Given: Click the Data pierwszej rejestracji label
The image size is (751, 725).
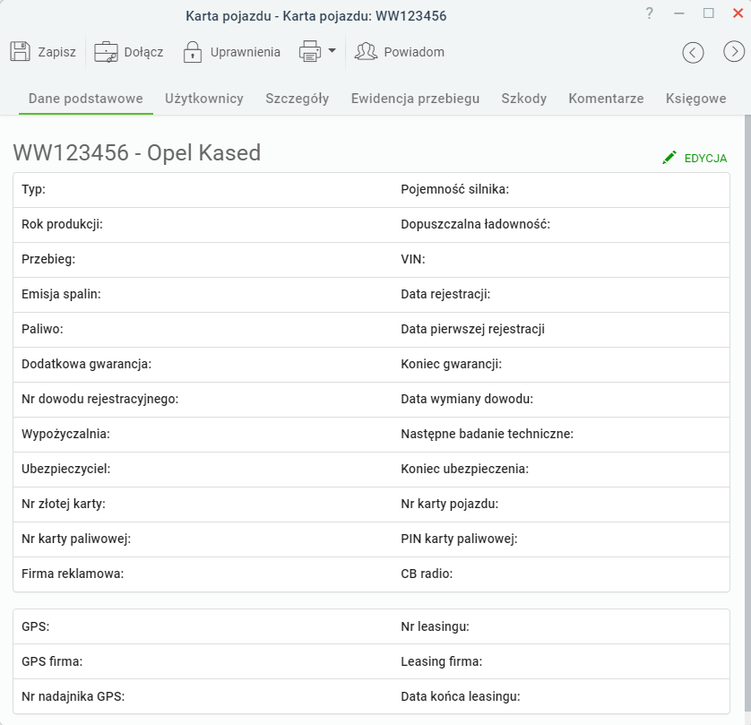Looking at the screenshot, I should 472,329.
